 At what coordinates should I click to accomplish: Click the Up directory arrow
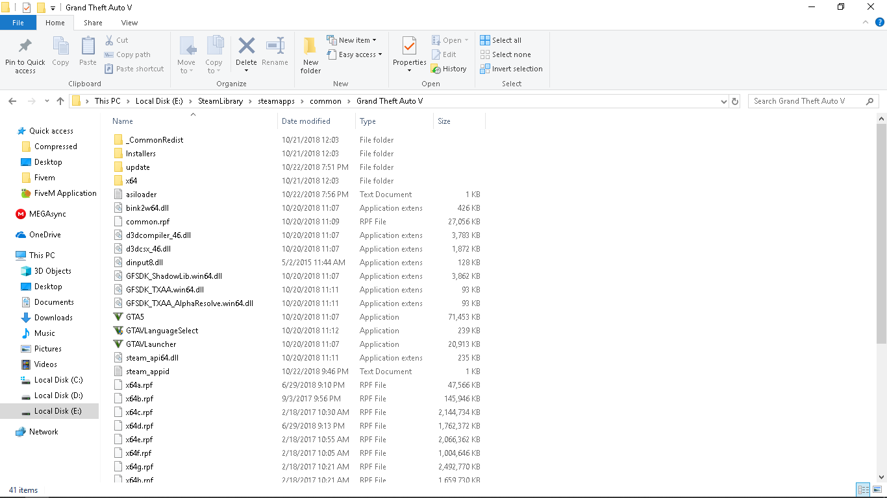pyautogui.click(x=60, y=101)
